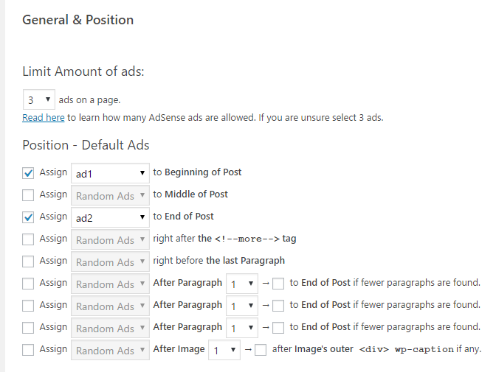The width and height of the screenshot is (496, 372).
Task: Uncheck the Beginning of Post assign checkbox
Action: [28, 173]
